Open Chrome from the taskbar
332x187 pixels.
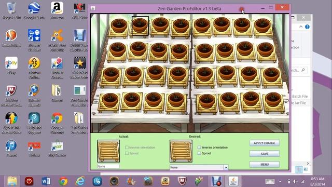tap(63, 181)
